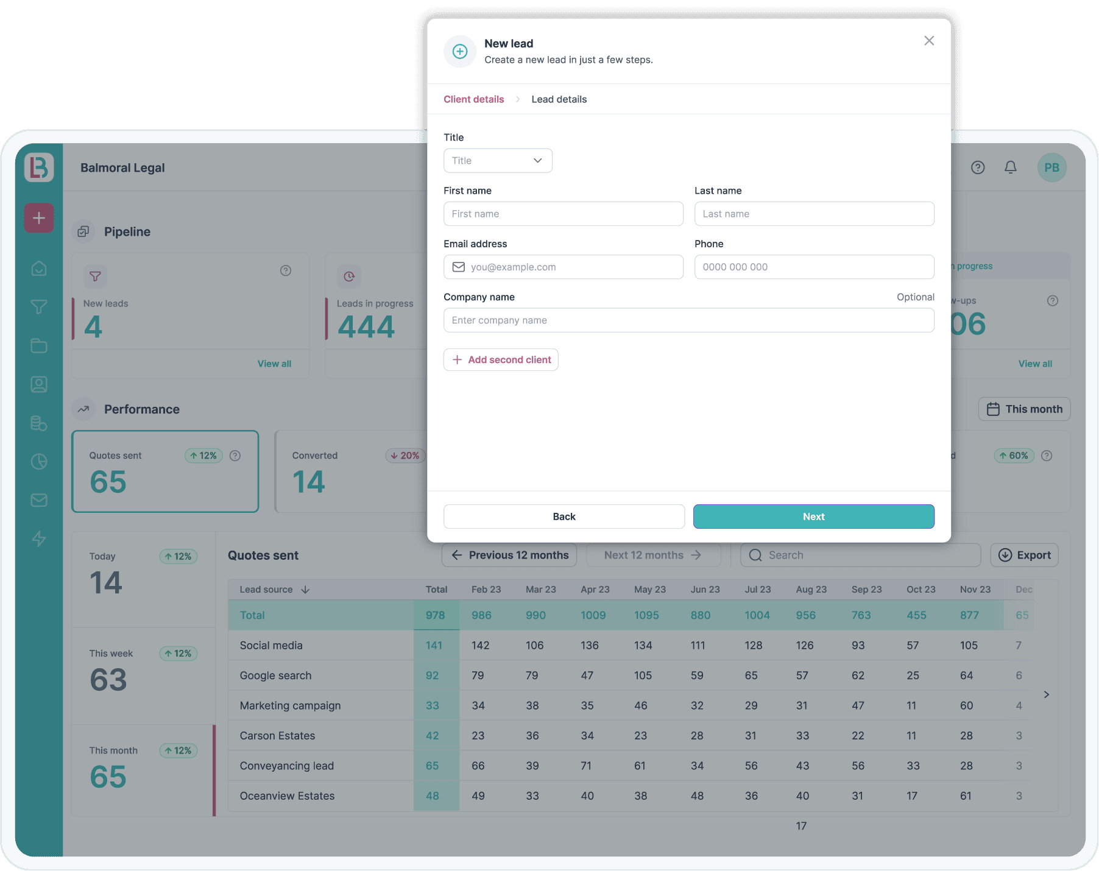The image size is (1099, 871).
Task: Click the Export button
Action: [x=1024, y=555]
